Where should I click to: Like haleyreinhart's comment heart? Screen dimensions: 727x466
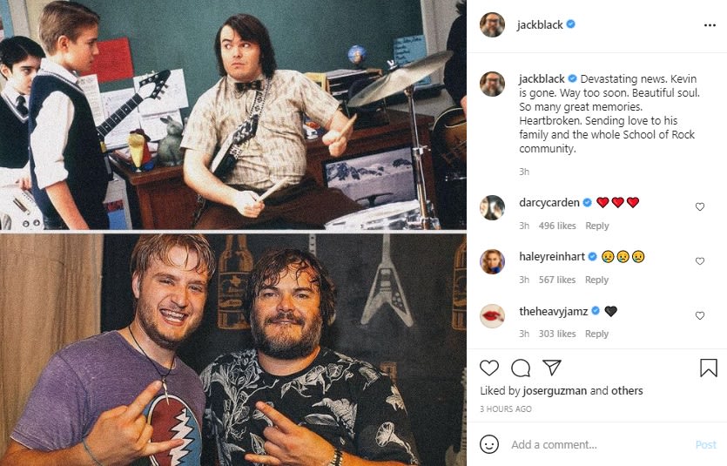700,261
